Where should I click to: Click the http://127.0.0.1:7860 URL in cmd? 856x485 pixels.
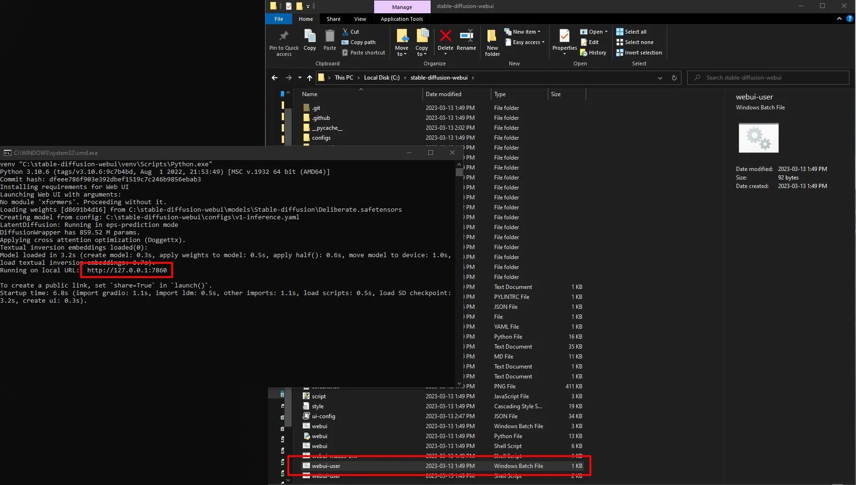(127, 270)
